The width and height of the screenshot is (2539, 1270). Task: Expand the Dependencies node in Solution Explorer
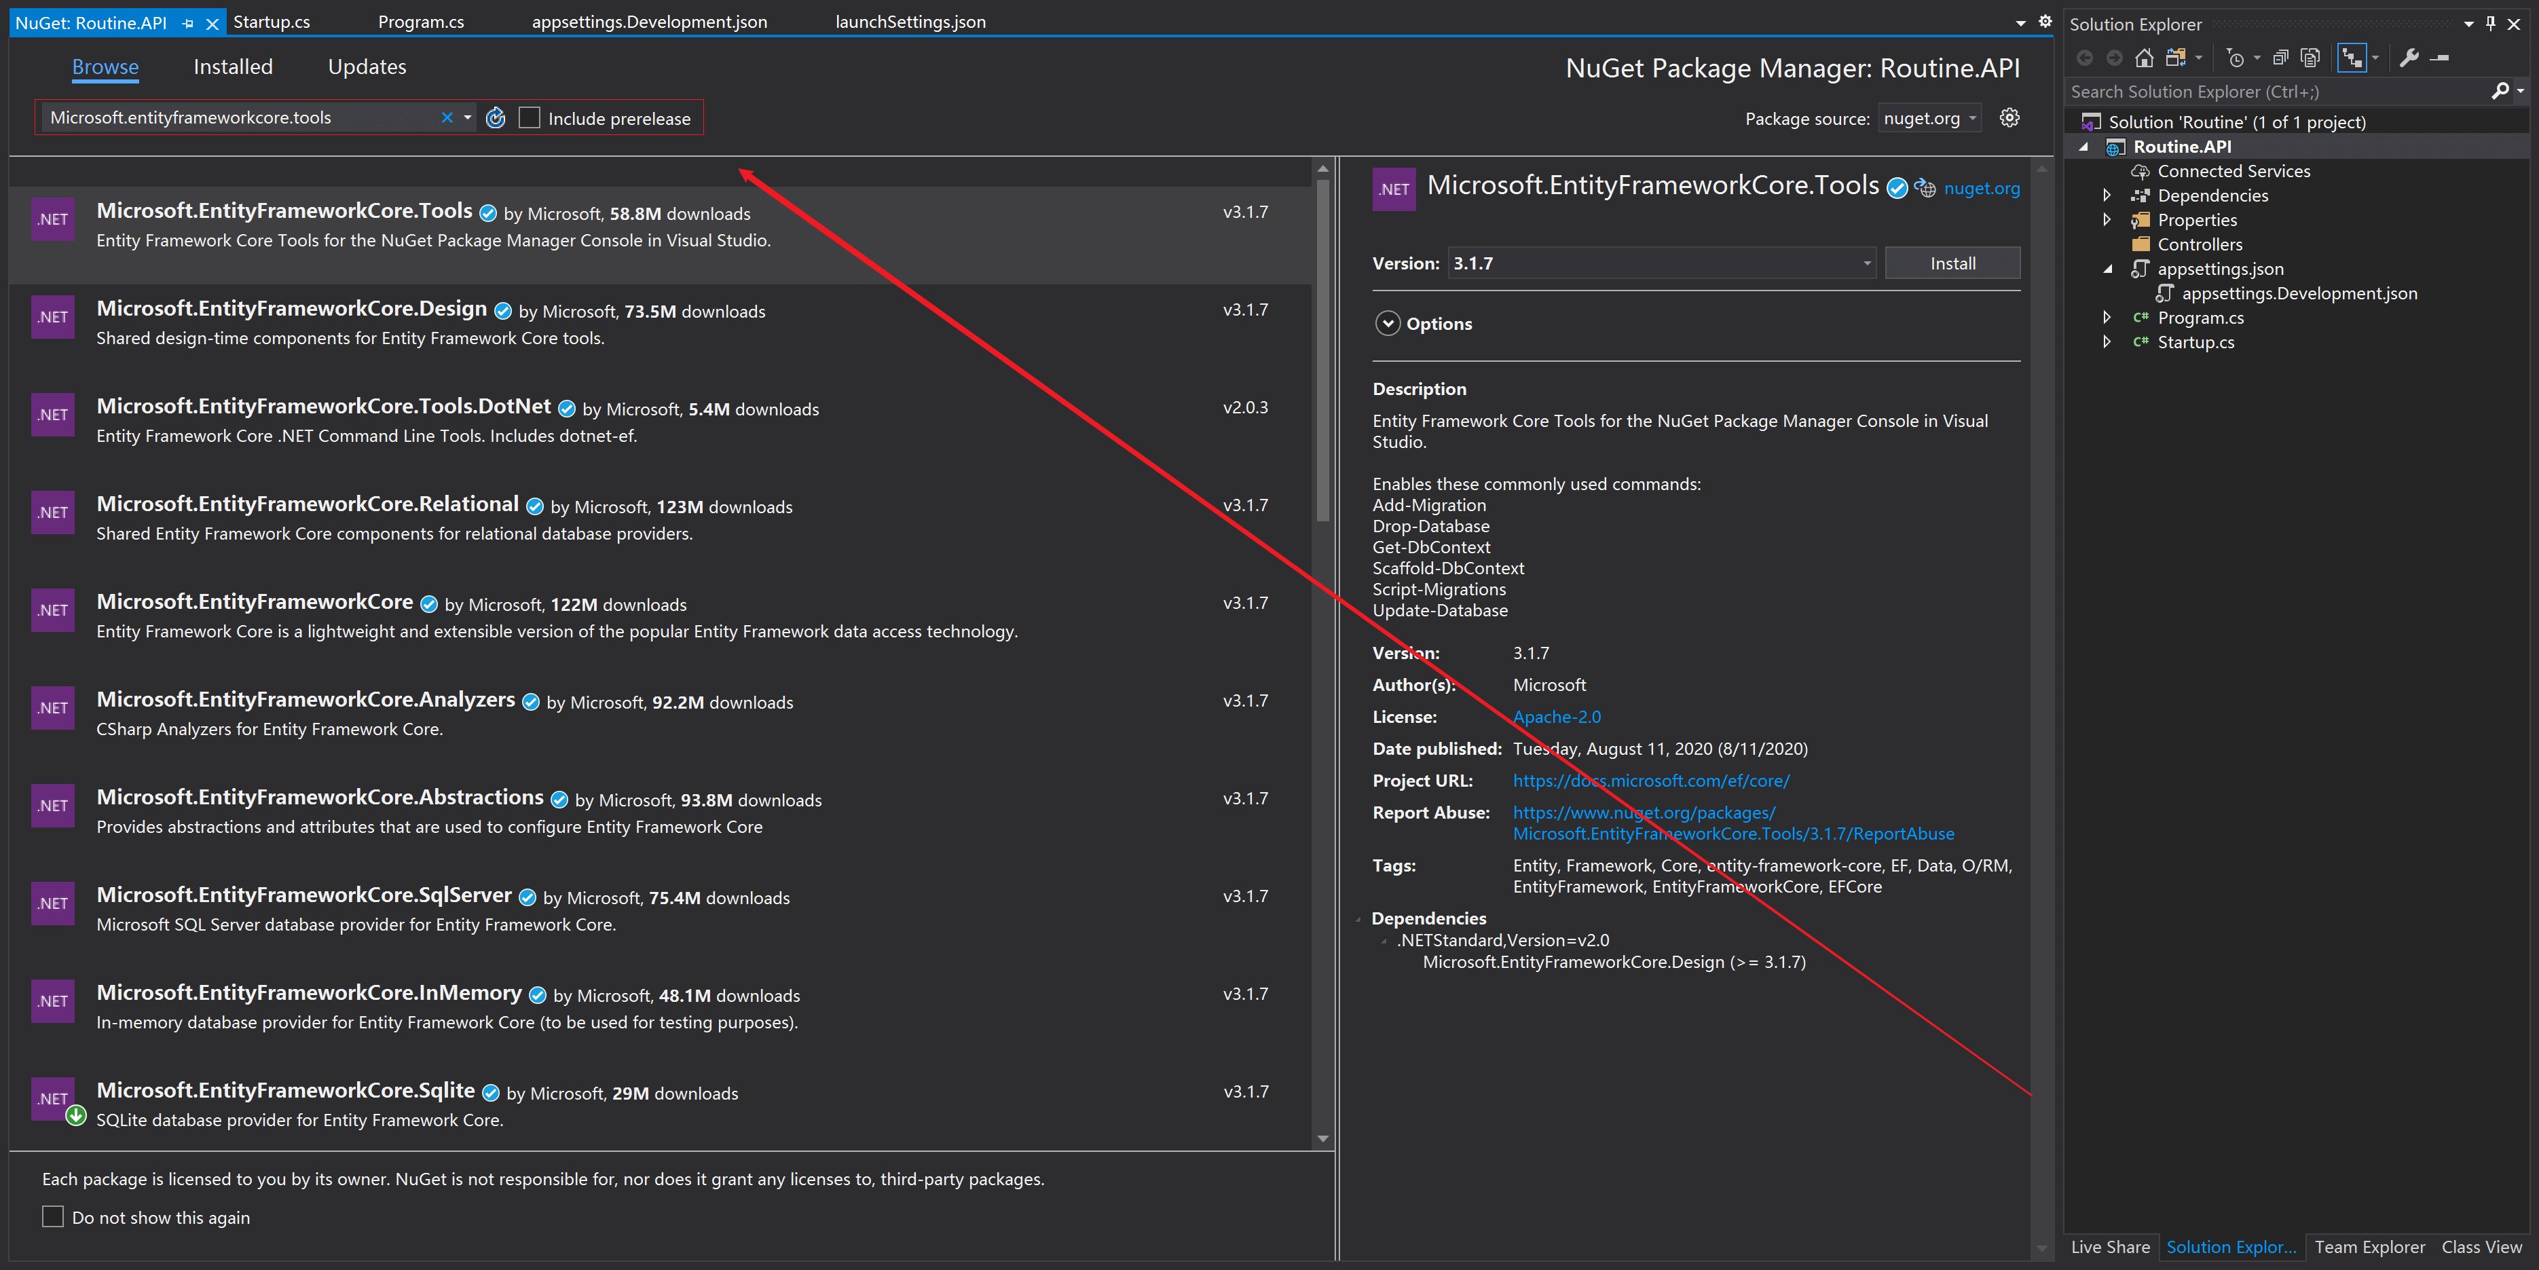point(2107,195)
